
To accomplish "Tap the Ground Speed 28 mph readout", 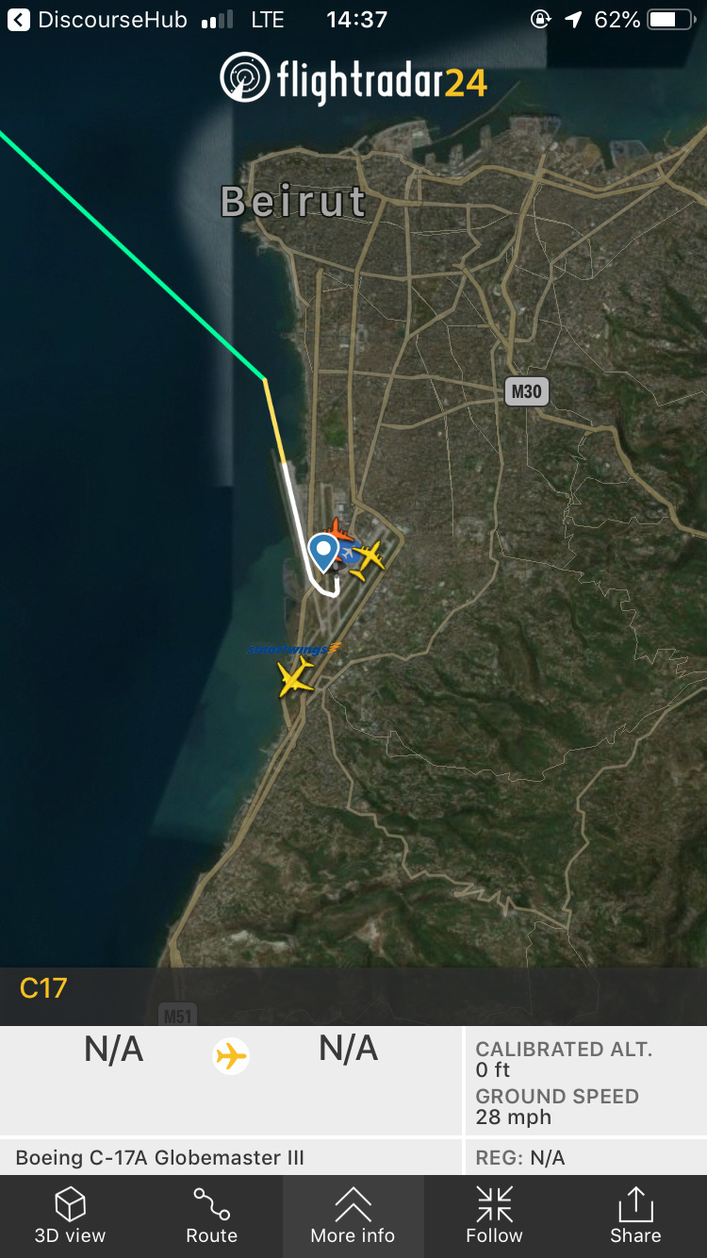I will click(x=557, y=1107).
